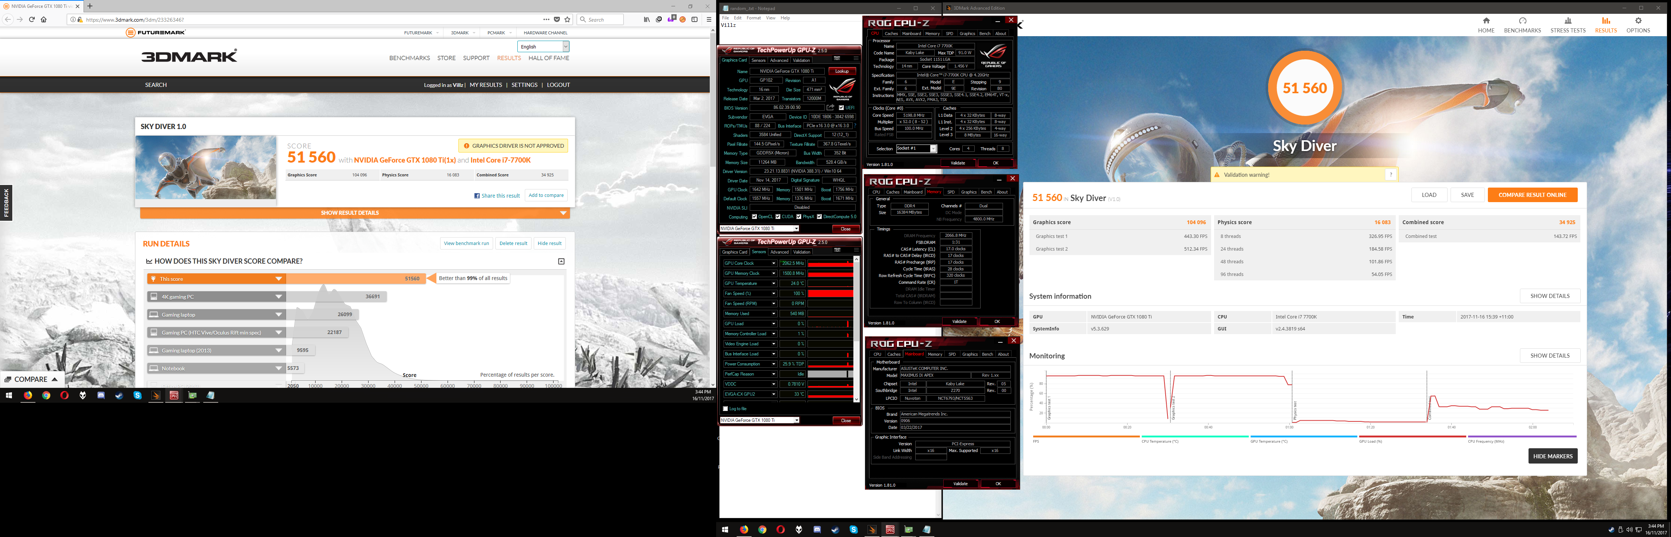Open English language dropdown

tap(543, 47)
